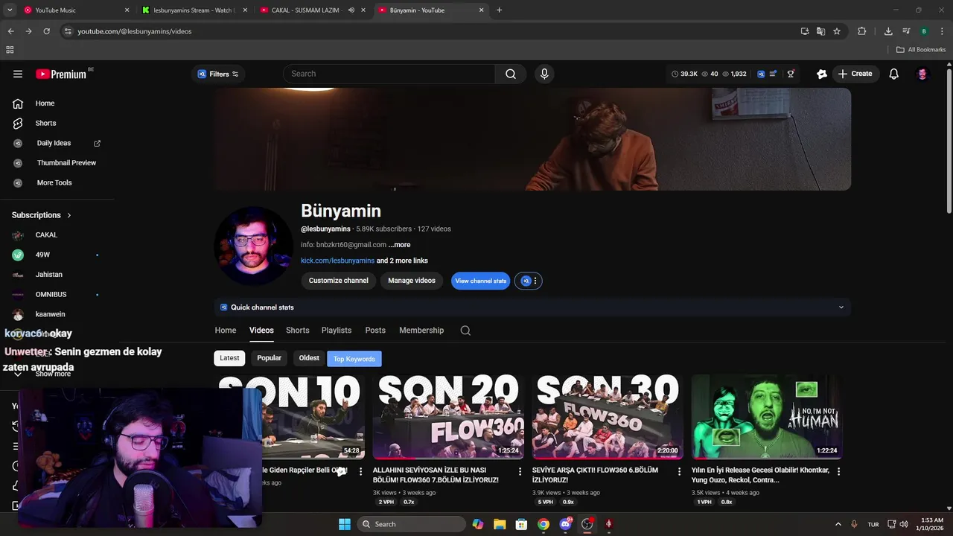This screenshot has width=953, height=536.
Task: Install app icon in address bar
Action: [x=805, y=31]
